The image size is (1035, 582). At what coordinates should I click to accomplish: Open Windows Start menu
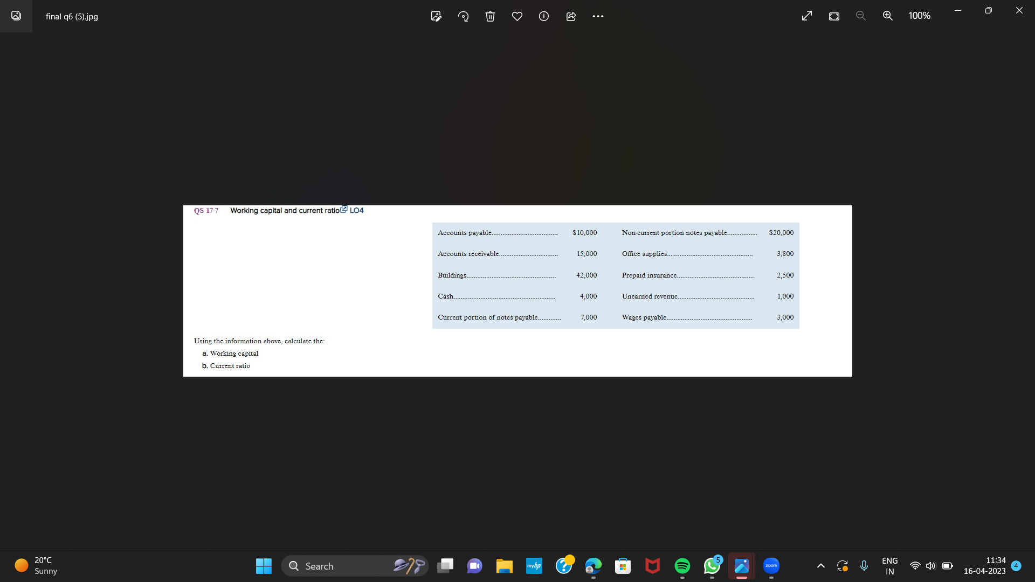pyautogui.click(x=264, y=566)
